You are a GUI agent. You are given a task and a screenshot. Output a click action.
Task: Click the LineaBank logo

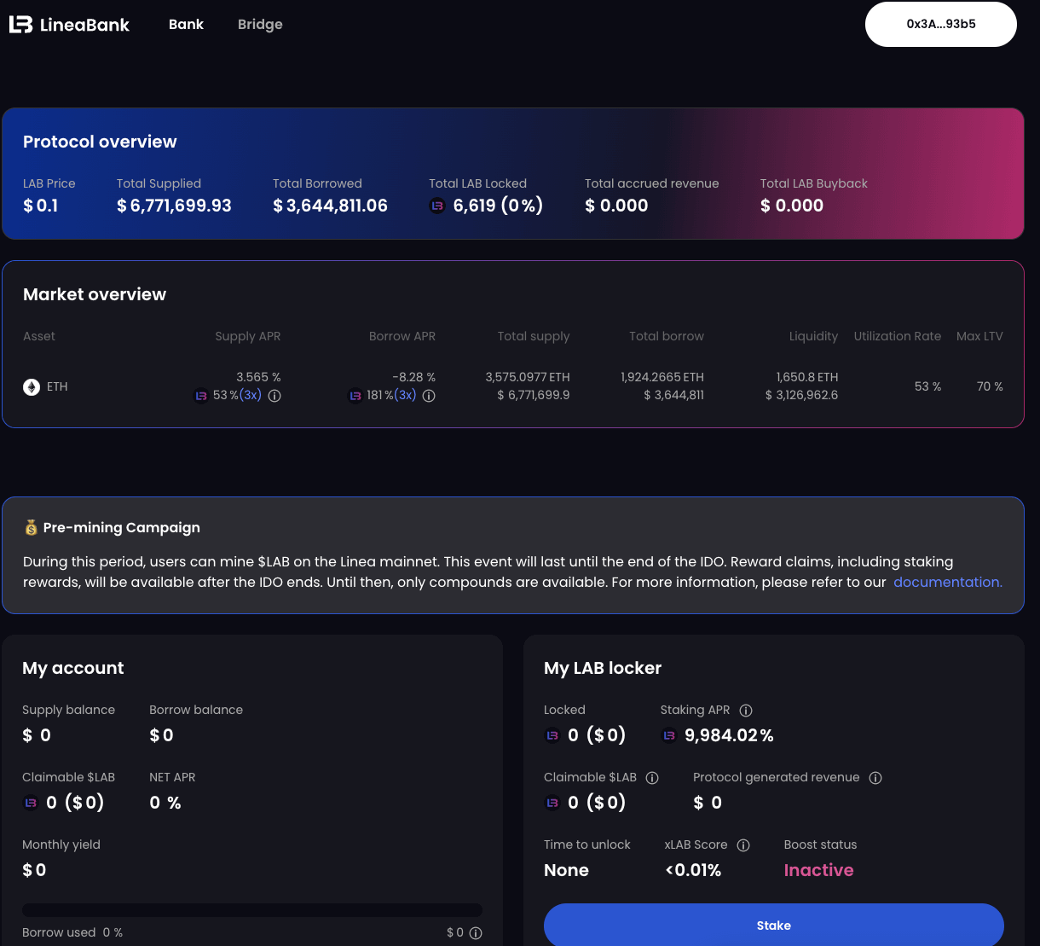pos(69,25)
